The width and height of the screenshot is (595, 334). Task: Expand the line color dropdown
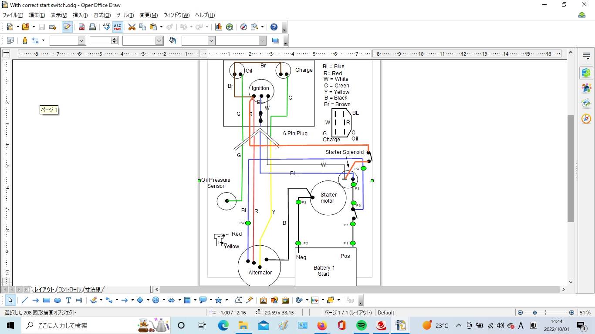(159, 40)
